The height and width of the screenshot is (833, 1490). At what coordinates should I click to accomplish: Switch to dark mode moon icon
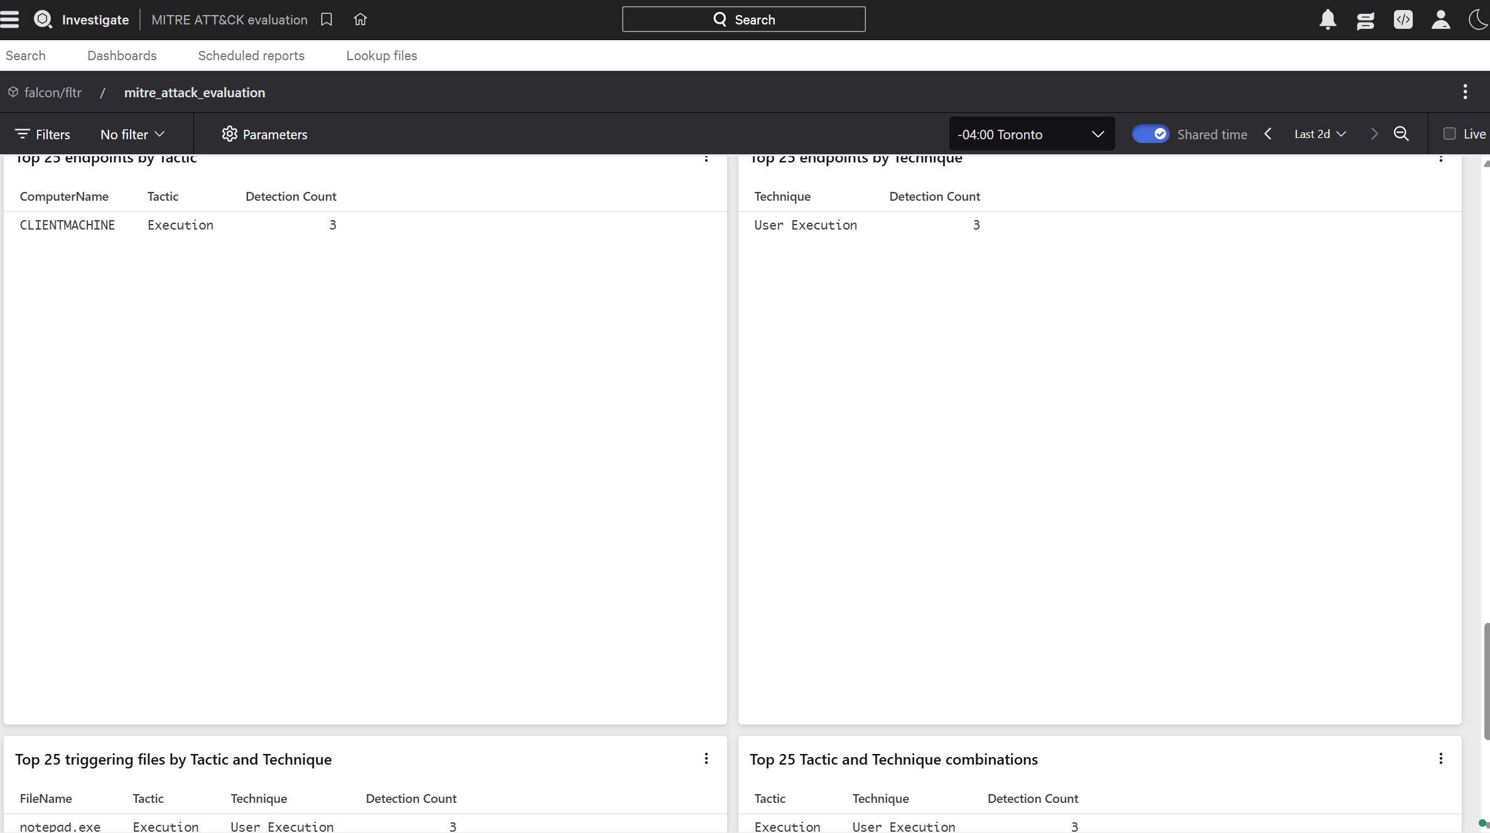point(1478,19)
